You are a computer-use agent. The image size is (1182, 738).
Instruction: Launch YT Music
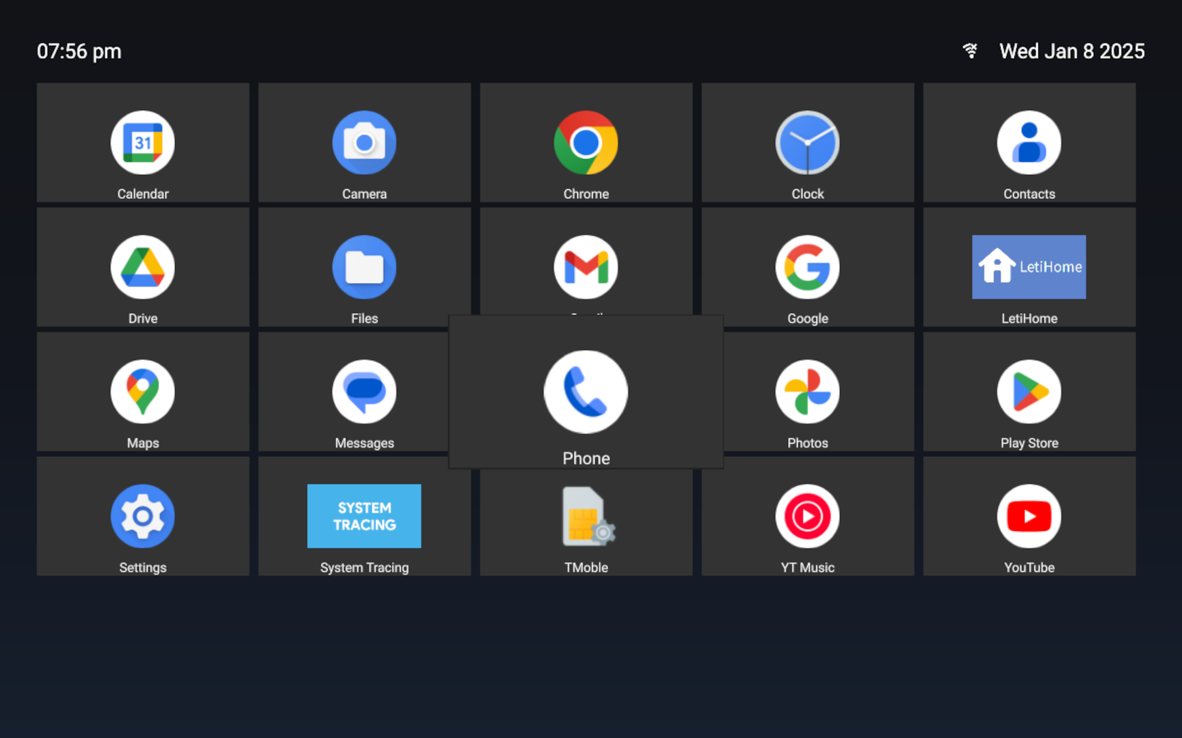(x=807, y=516)
